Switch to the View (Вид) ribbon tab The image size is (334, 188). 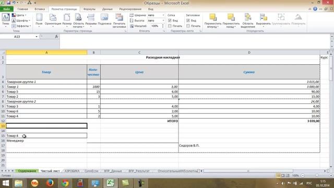click(151, 9)
